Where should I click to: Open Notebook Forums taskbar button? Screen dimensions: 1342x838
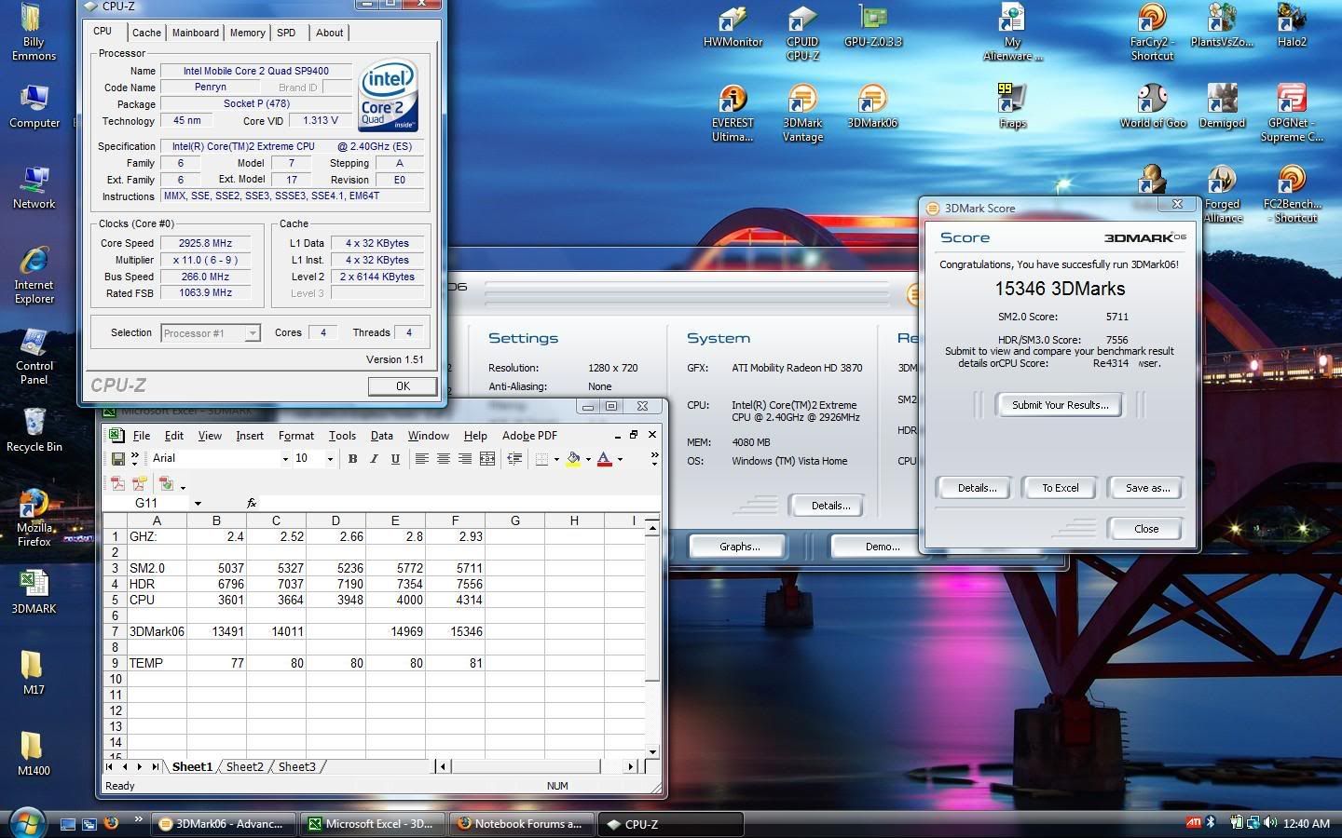(520, 824)
